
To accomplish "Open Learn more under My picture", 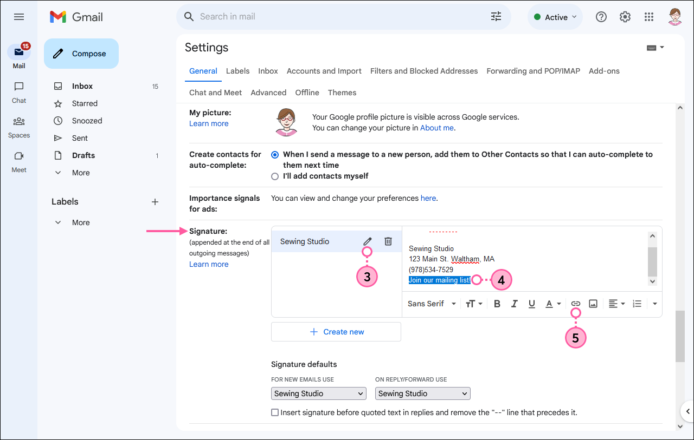I will coord(209,124).
